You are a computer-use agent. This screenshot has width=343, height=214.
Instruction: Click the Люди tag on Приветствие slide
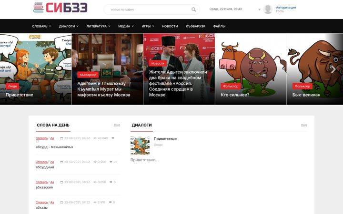[x=12, y=86]
